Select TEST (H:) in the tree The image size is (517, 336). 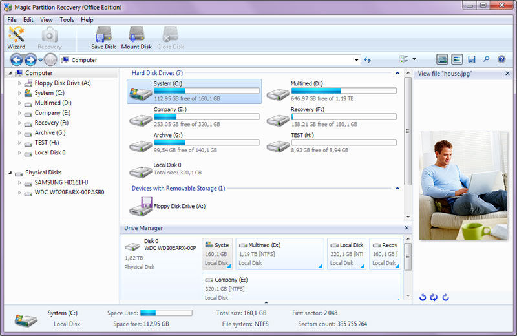click(x=47, y=142)
